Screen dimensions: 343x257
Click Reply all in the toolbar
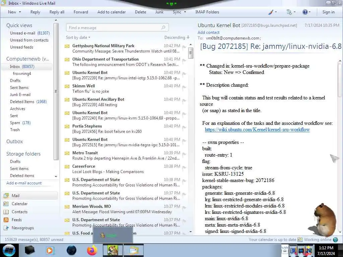click(57, 12)
